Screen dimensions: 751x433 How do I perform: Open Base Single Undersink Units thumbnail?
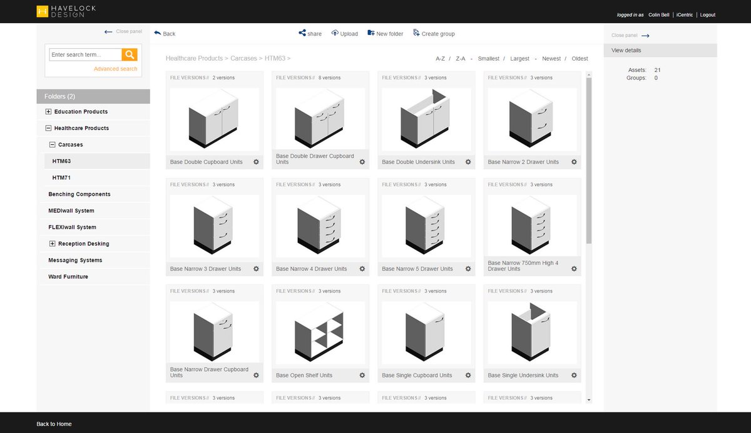coord(533,332)
